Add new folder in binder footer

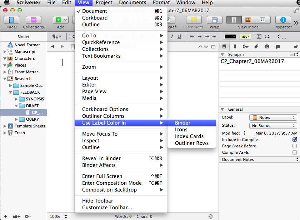point(17,216)
